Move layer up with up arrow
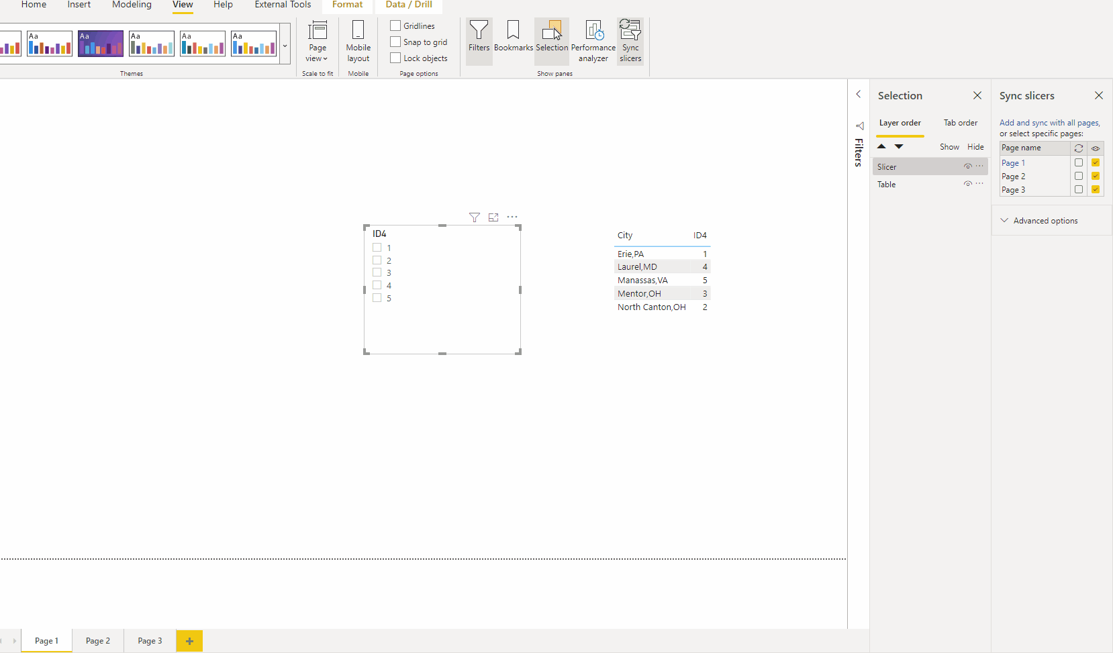This screenshot has width=1113, height=653. tap(881, 146)
